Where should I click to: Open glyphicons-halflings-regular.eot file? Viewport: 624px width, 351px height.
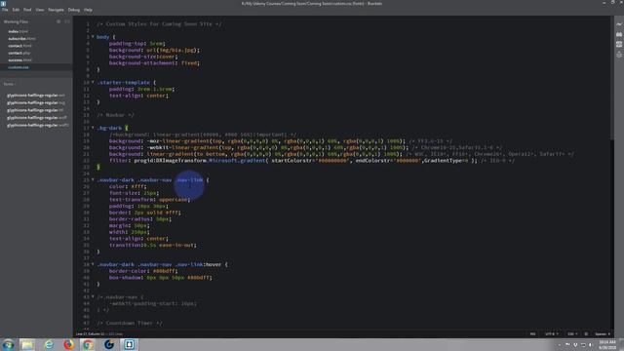coord(36,96)
